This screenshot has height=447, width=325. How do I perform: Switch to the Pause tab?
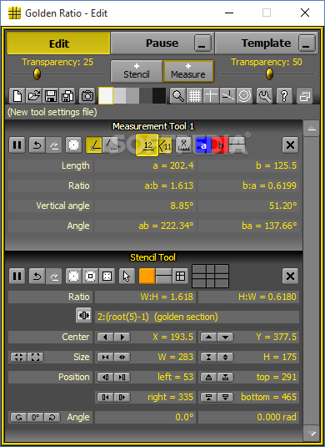coord(162,43)
